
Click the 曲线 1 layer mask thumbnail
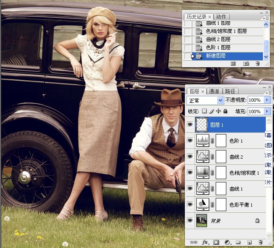tap(221, 189)
